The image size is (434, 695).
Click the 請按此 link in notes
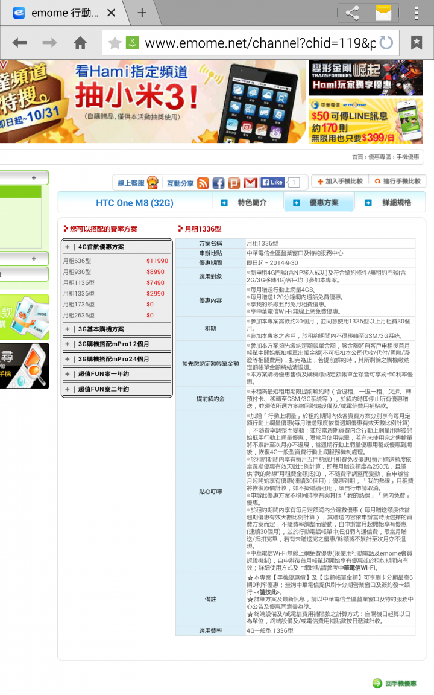[269, 592]
